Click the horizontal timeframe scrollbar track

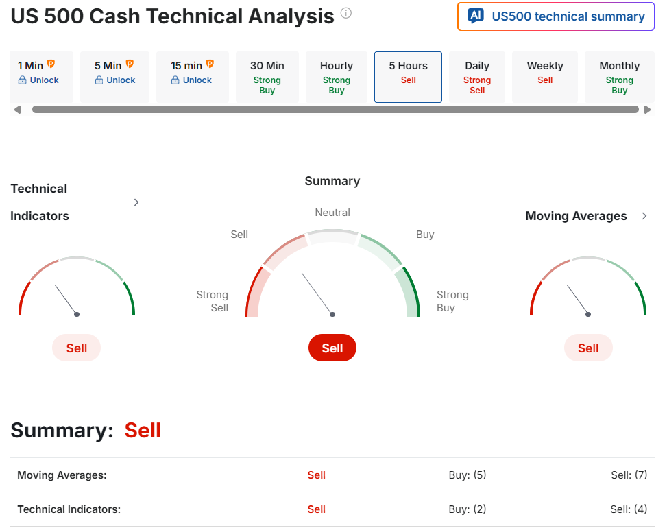click(335, 110)
